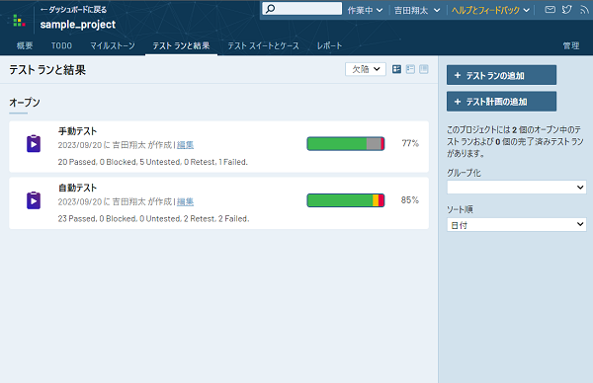This screenshot has width=593, height=383.
Task: Go to the 概要 tab
Action: click(x=25, y=45)
